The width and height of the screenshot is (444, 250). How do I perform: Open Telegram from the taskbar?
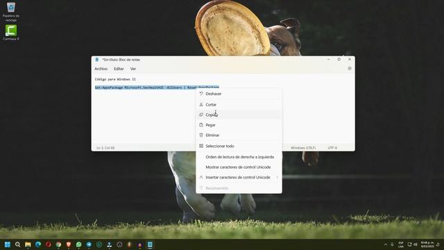[89, 244]
